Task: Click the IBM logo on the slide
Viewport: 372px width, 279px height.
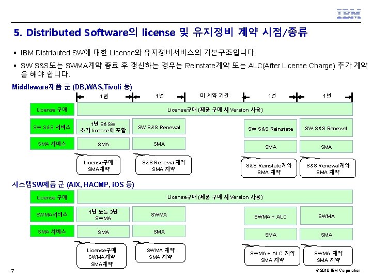Action: tap(349, 14)
